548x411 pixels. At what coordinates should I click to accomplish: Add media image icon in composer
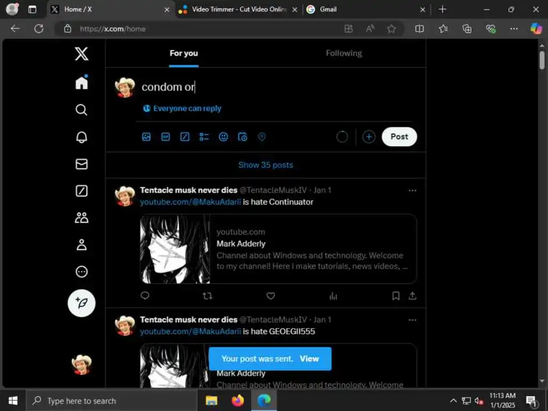pyautogui.click(x=147, y=136)
